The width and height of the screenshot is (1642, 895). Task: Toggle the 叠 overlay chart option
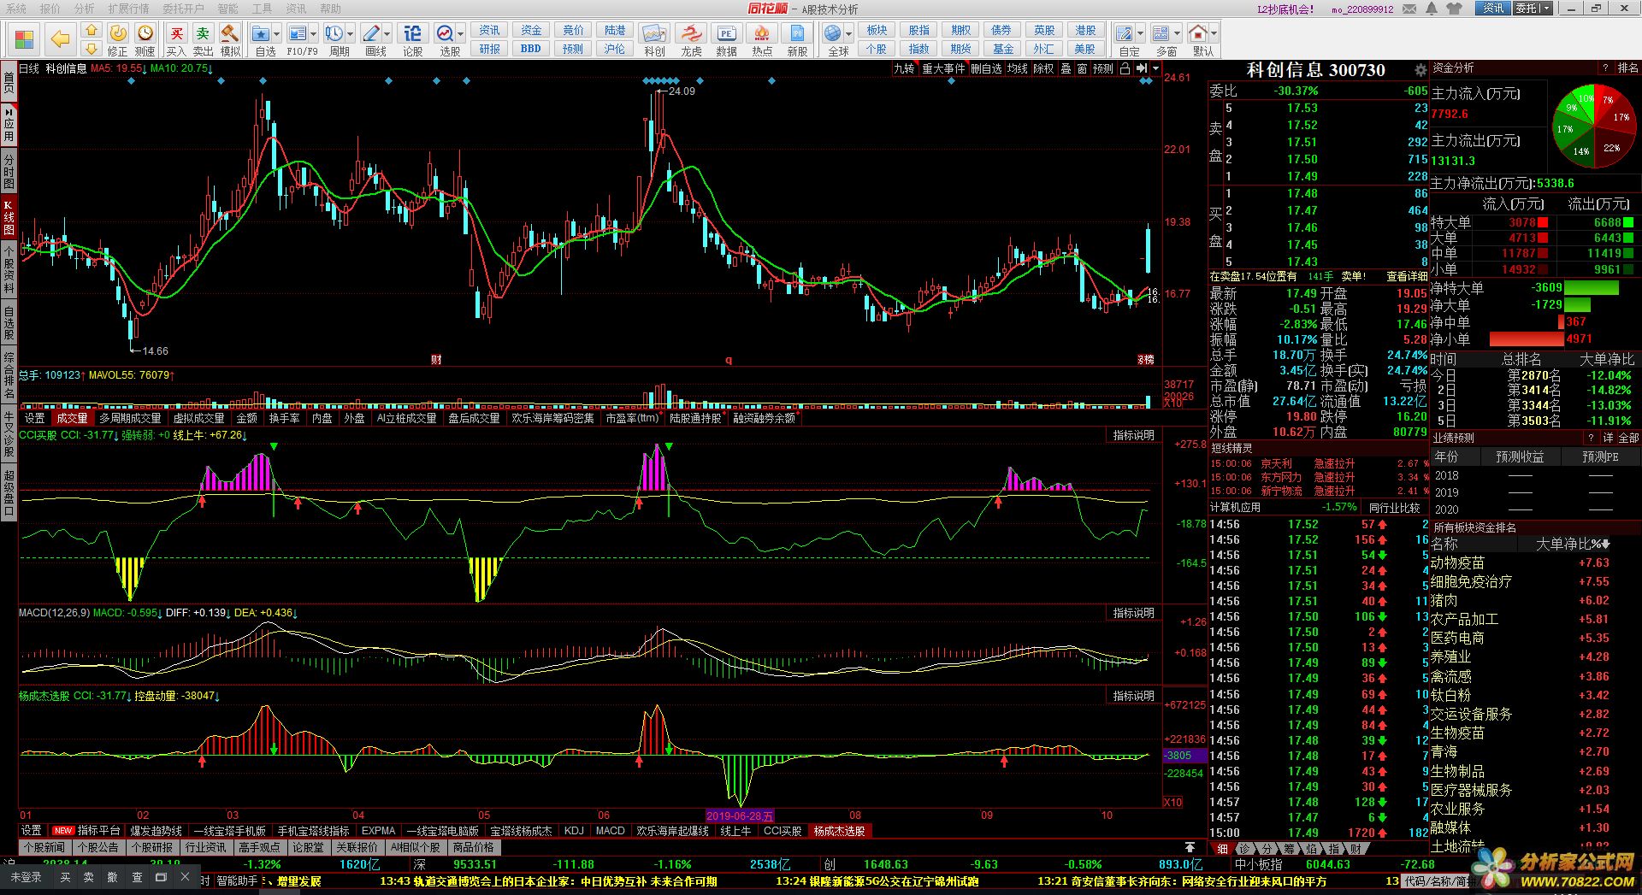pyautogui.click(x=1066, y=68)
